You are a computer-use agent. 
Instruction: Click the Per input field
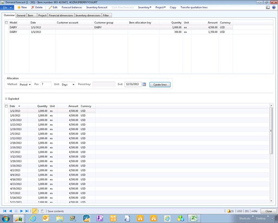click(x=46, y=84)
